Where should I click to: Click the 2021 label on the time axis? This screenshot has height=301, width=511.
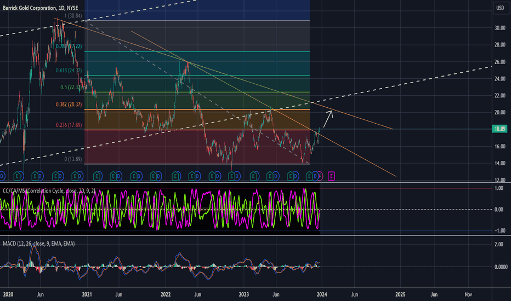click(87, 294)
